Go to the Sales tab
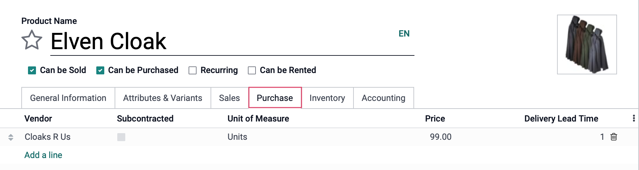The height and width of the screenshot is (170, 639). pyautogui.click(x=230, y=98)
